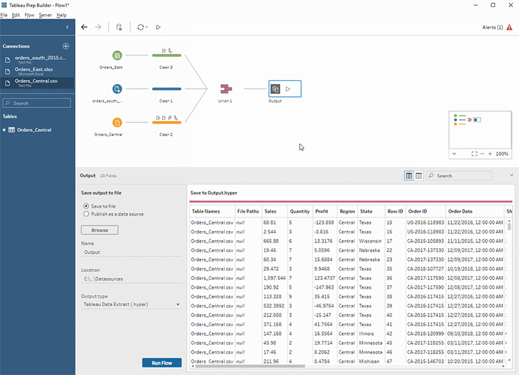Run the Output step with its play icon

pyautogui.click(x=288, y=89)
